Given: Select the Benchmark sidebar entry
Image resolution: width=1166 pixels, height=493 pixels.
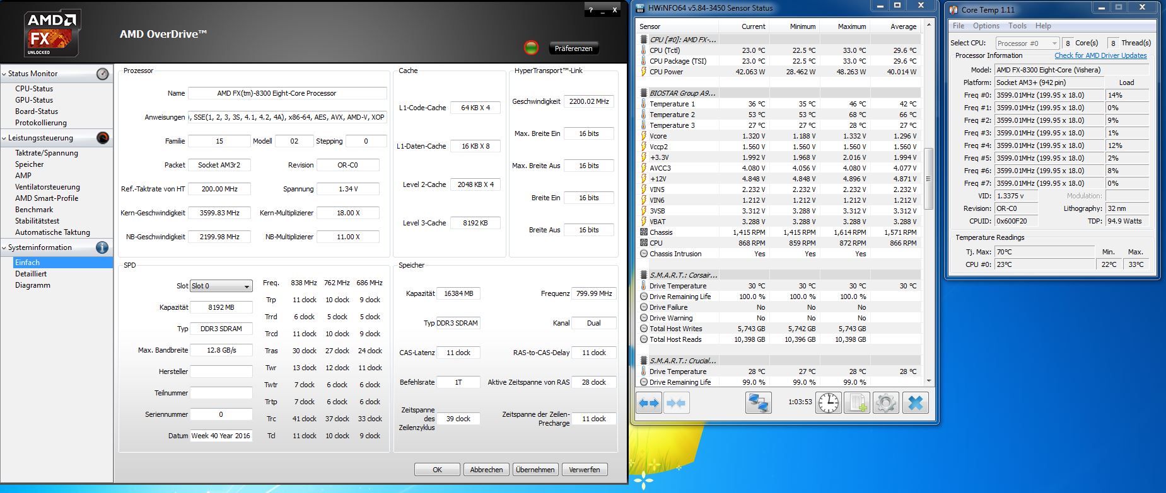Looking at the screenshot, I should tap(34, 210).
